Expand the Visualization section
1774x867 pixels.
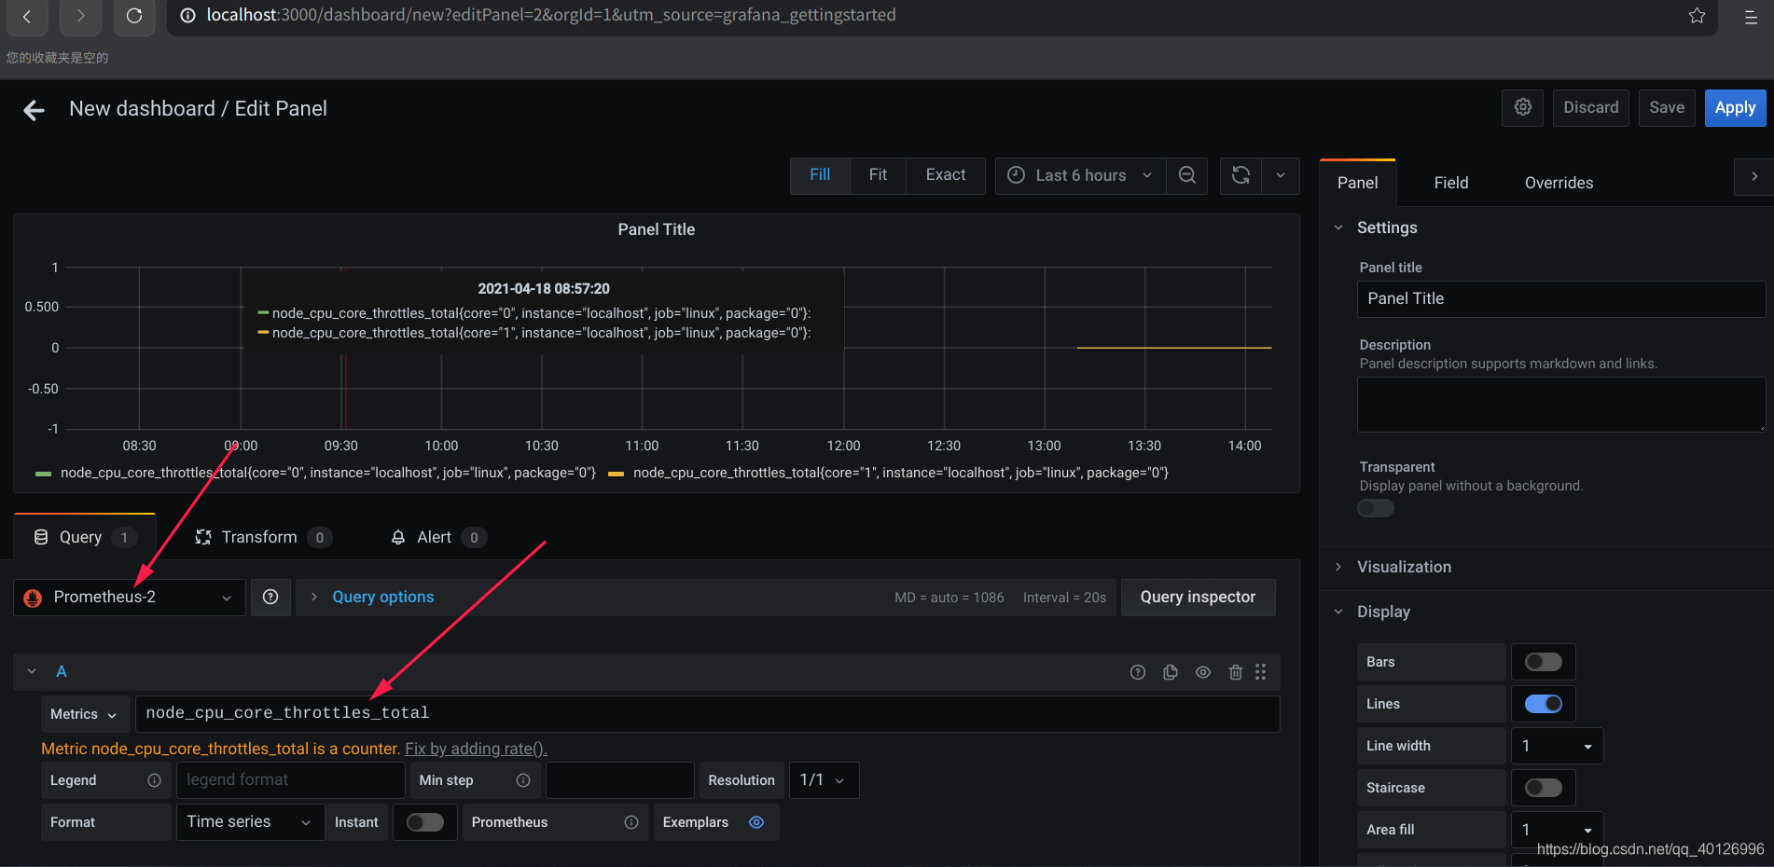pos(1404,567)
